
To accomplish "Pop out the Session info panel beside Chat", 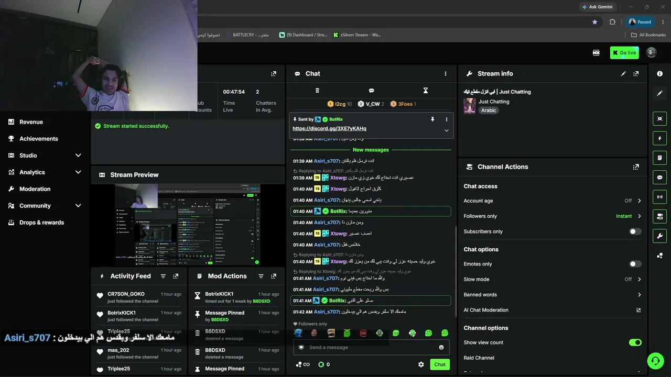I will (273, 74).
